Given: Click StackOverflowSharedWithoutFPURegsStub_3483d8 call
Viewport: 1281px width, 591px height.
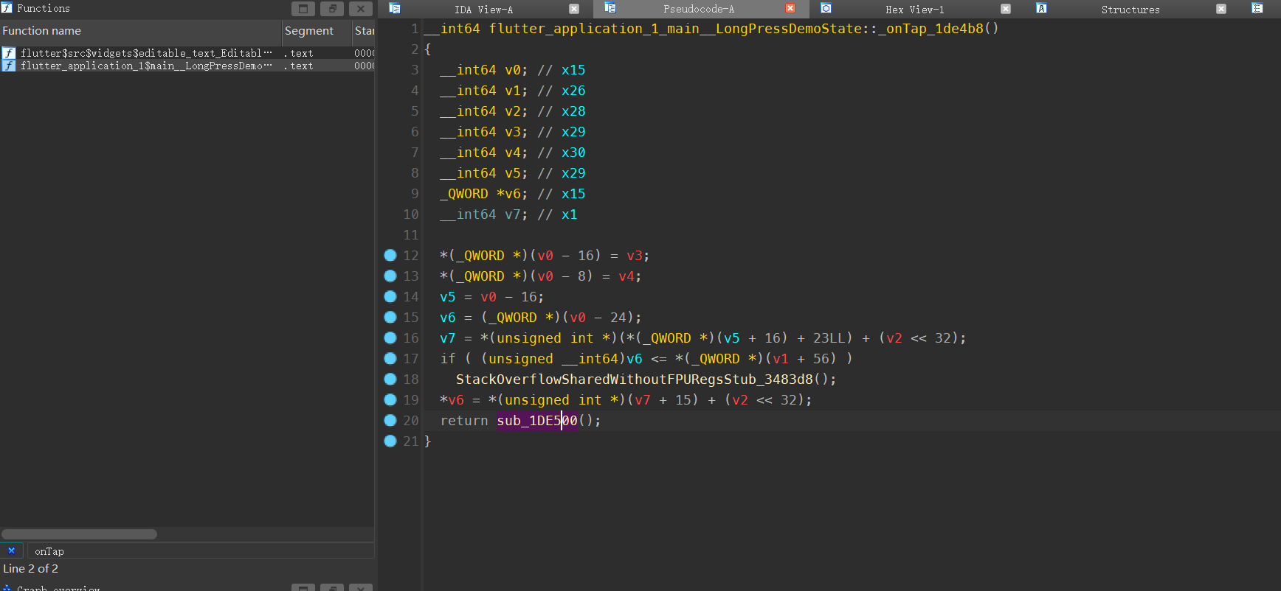Looking at the screenshot, I should pos(635,380).
